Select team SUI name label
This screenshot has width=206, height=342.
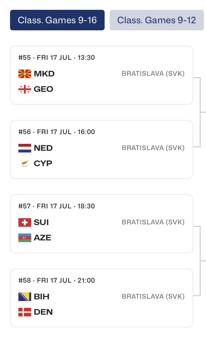click(41, 222)
